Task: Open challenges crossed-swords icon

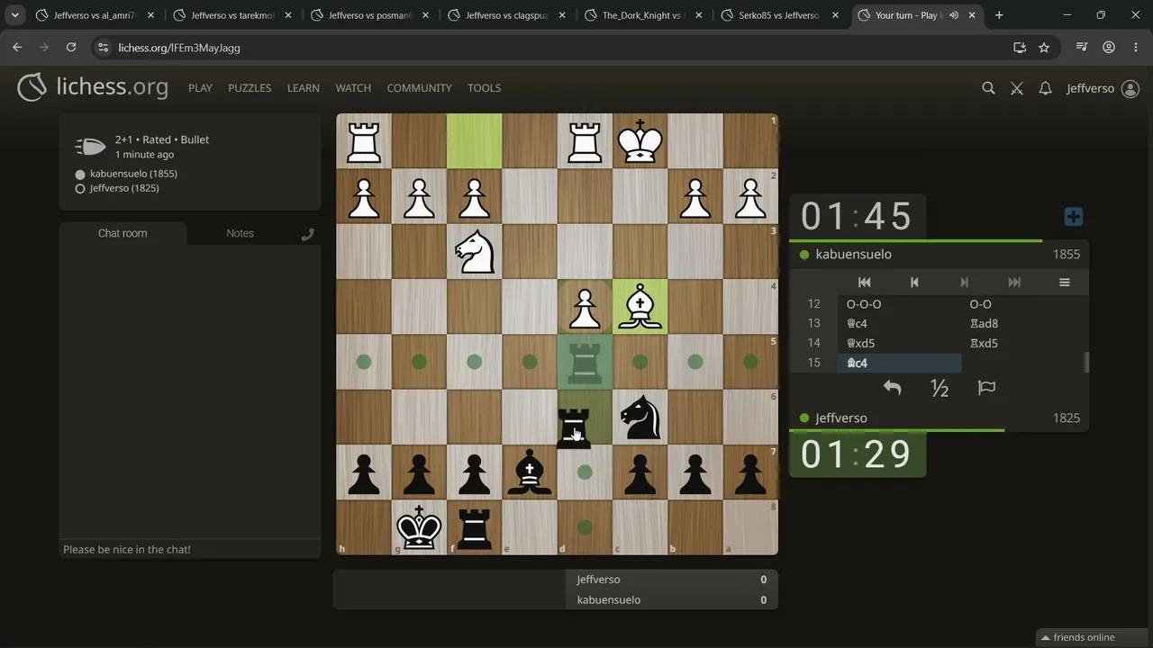Action: point(1017,88)
